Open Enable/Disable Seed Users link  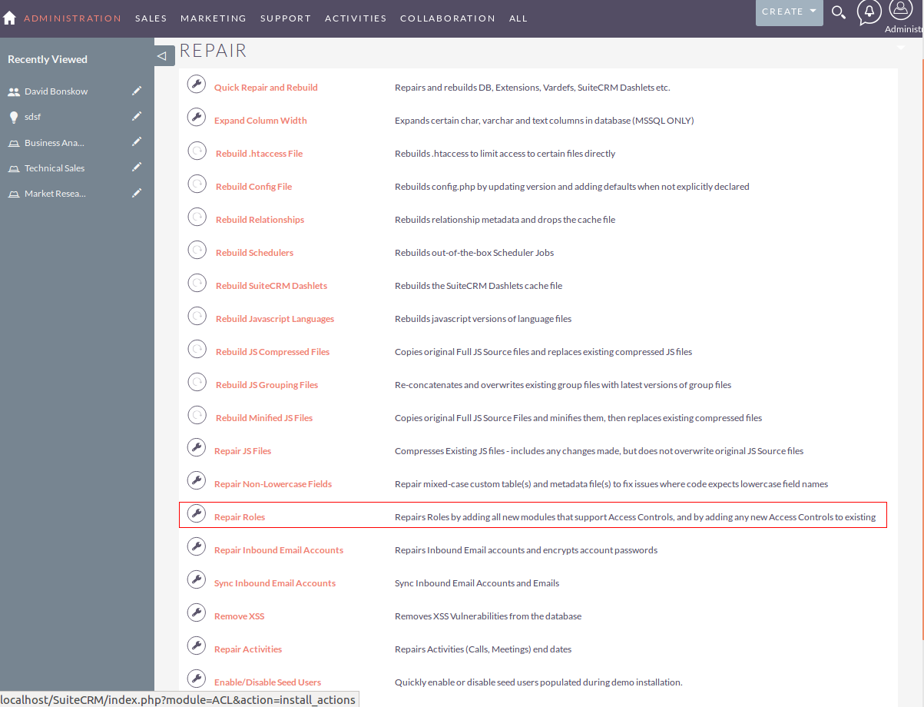click(x=267, y=682)
